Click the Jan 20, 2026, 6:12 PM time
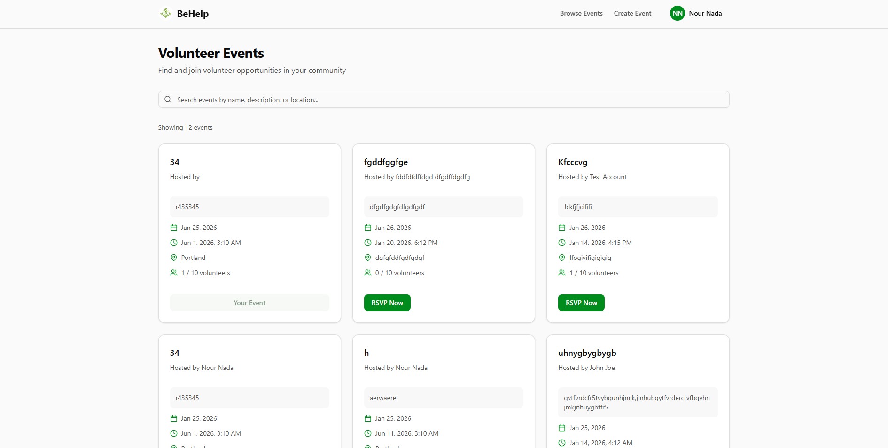Screen dimensions: 888x448 [406, 243]
